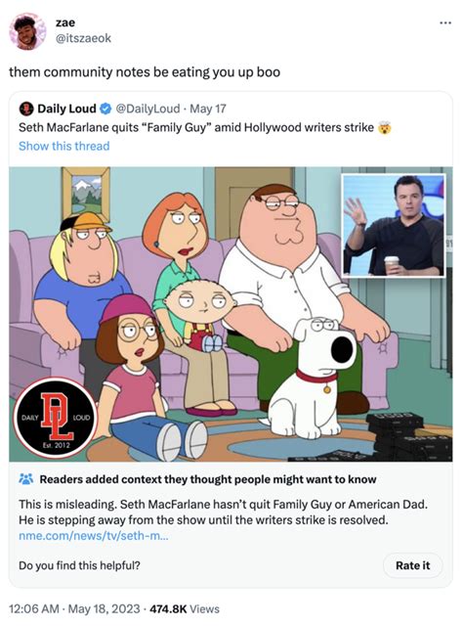Click the Readers added context heading
This screenshot has width=463, height=626.
pyautogui.click(x=208, y=479)
